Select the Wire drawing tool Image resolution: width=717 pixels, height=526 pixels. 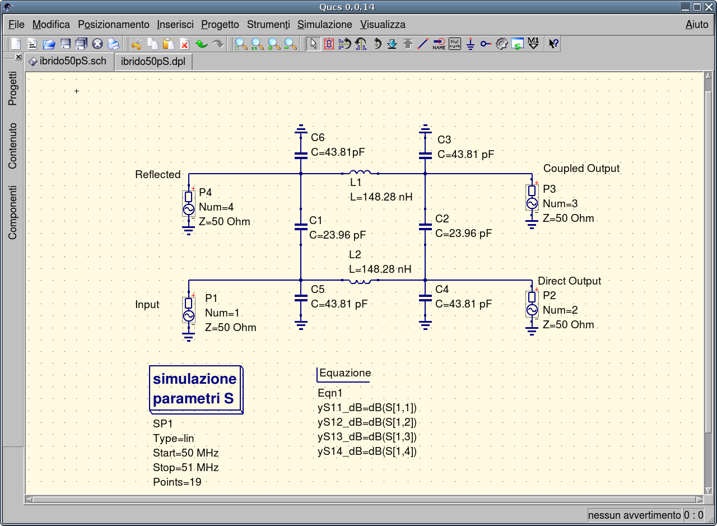pos(423,44)
